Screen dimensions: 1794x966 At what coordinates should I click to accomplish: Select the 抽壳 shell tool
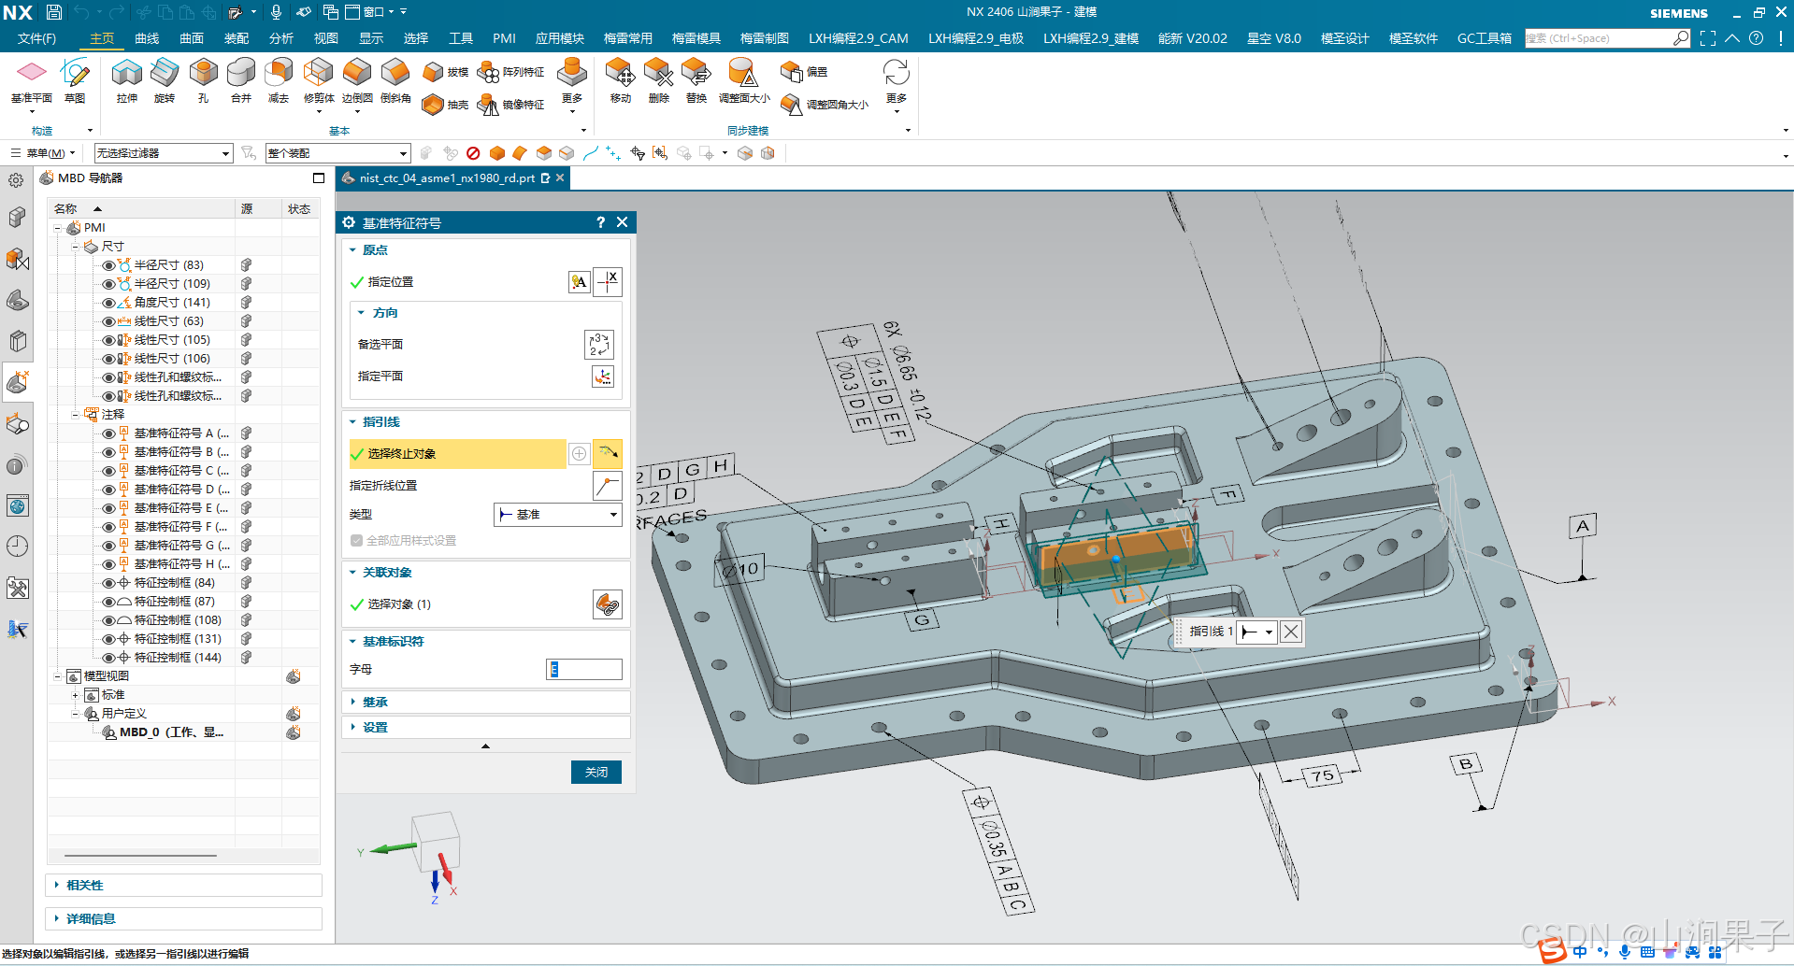tap(445, 105)
